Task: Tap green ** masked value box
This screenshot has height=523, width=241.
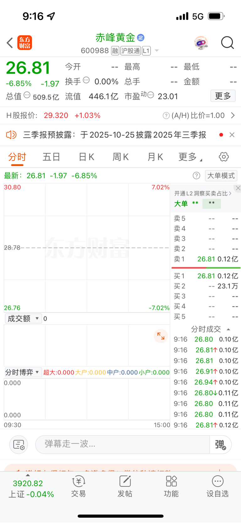Action: click(212, 204)
